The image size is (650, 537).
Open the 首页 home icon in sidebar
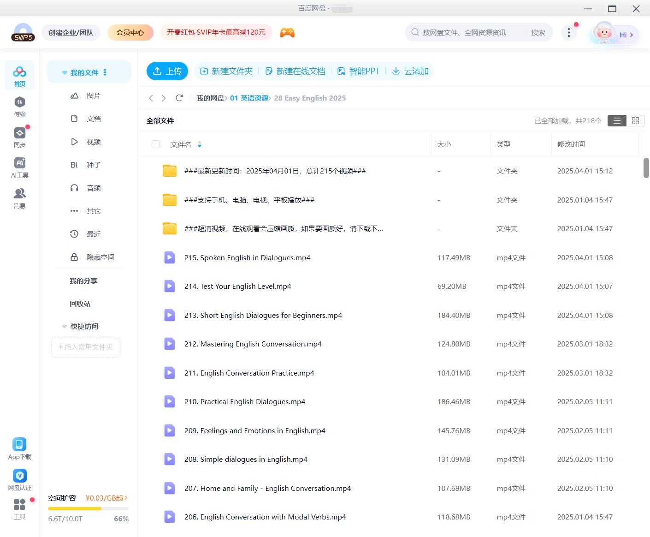pyautogui.click(x=19, y=75)
